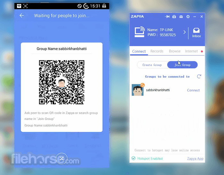Open the mail envelope icon in title bar
The width and height of the screenshot is (224, 175).
[181, 17]
